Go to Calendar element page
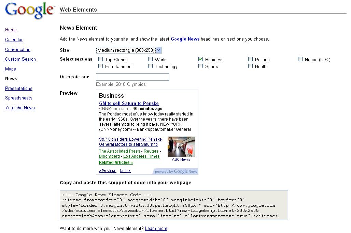The height and width of the screenshot is (233, 351). click(14, 40)
